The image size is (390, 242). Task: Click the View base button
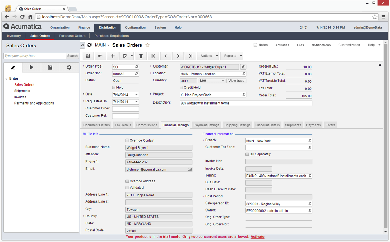coord(236,81)
